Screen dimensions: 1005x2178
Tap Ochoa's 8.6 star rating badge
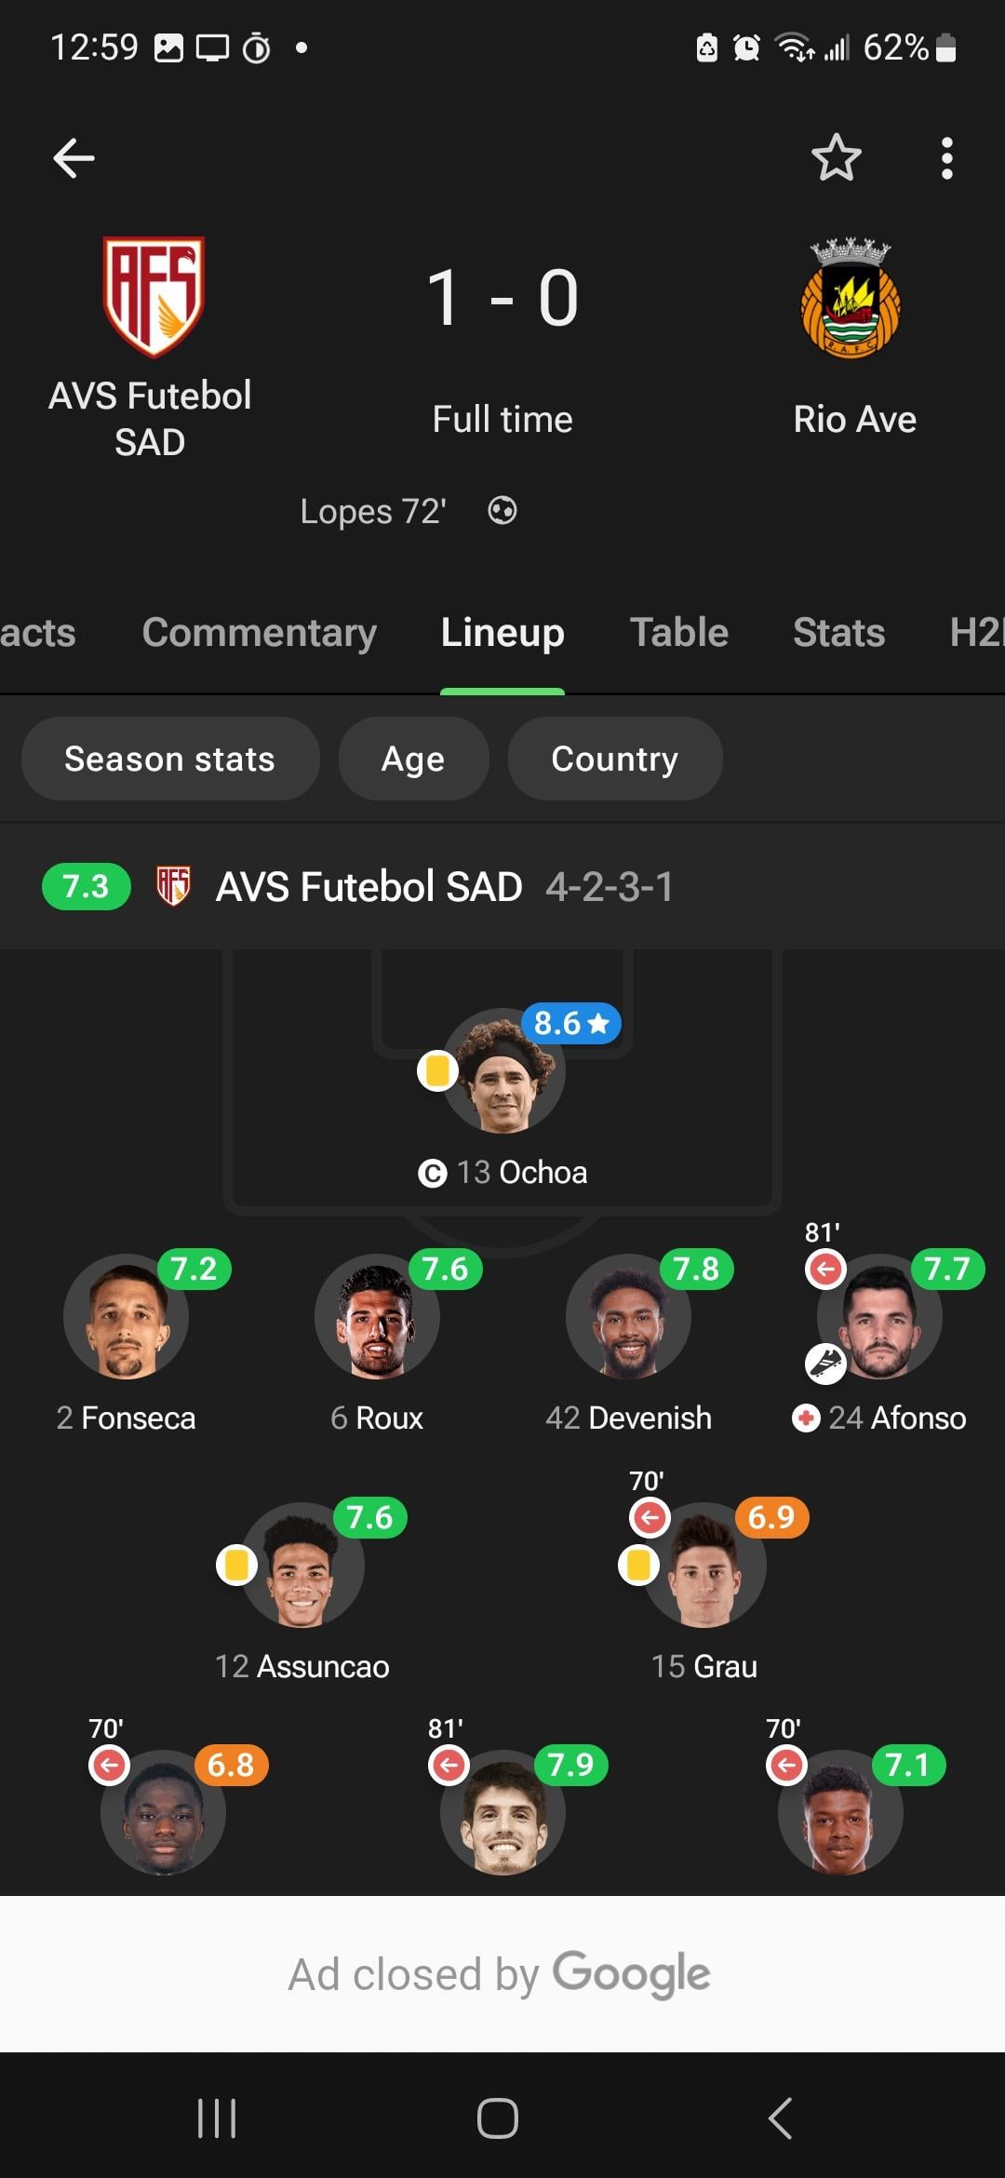(570, 1023)
